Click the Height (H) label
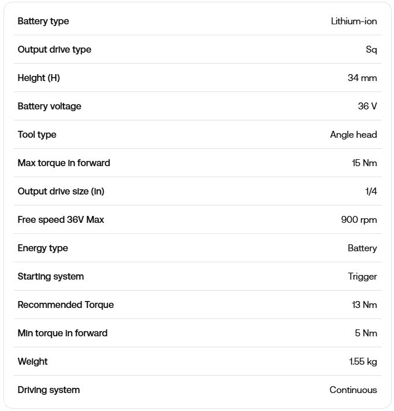 (39, 78)
